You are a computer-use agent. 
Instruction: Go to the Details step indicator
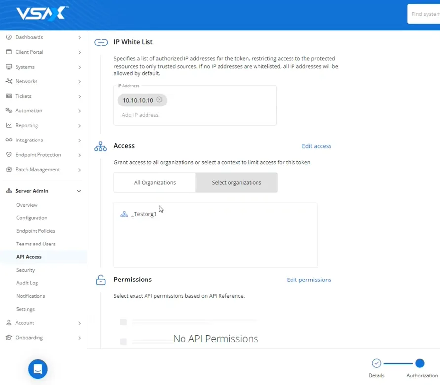(x=376, y=363)
